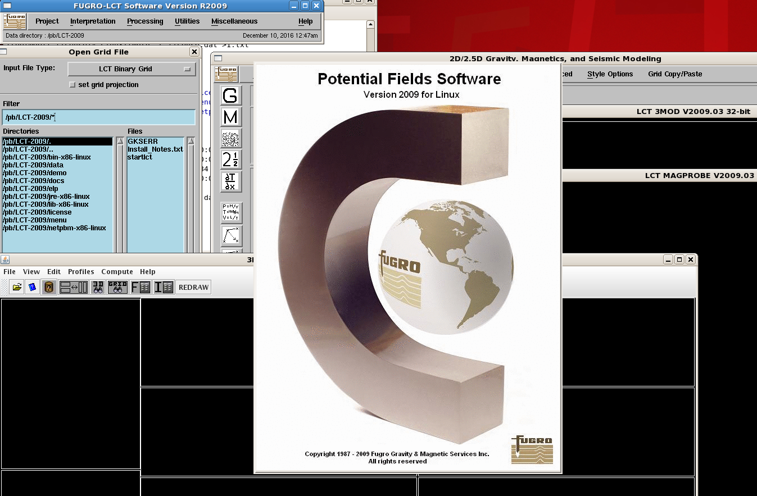This screenshot has width=757, height=496.
Task: Click the Files list vertical scrollbar
Action: (x=191, y=195)
